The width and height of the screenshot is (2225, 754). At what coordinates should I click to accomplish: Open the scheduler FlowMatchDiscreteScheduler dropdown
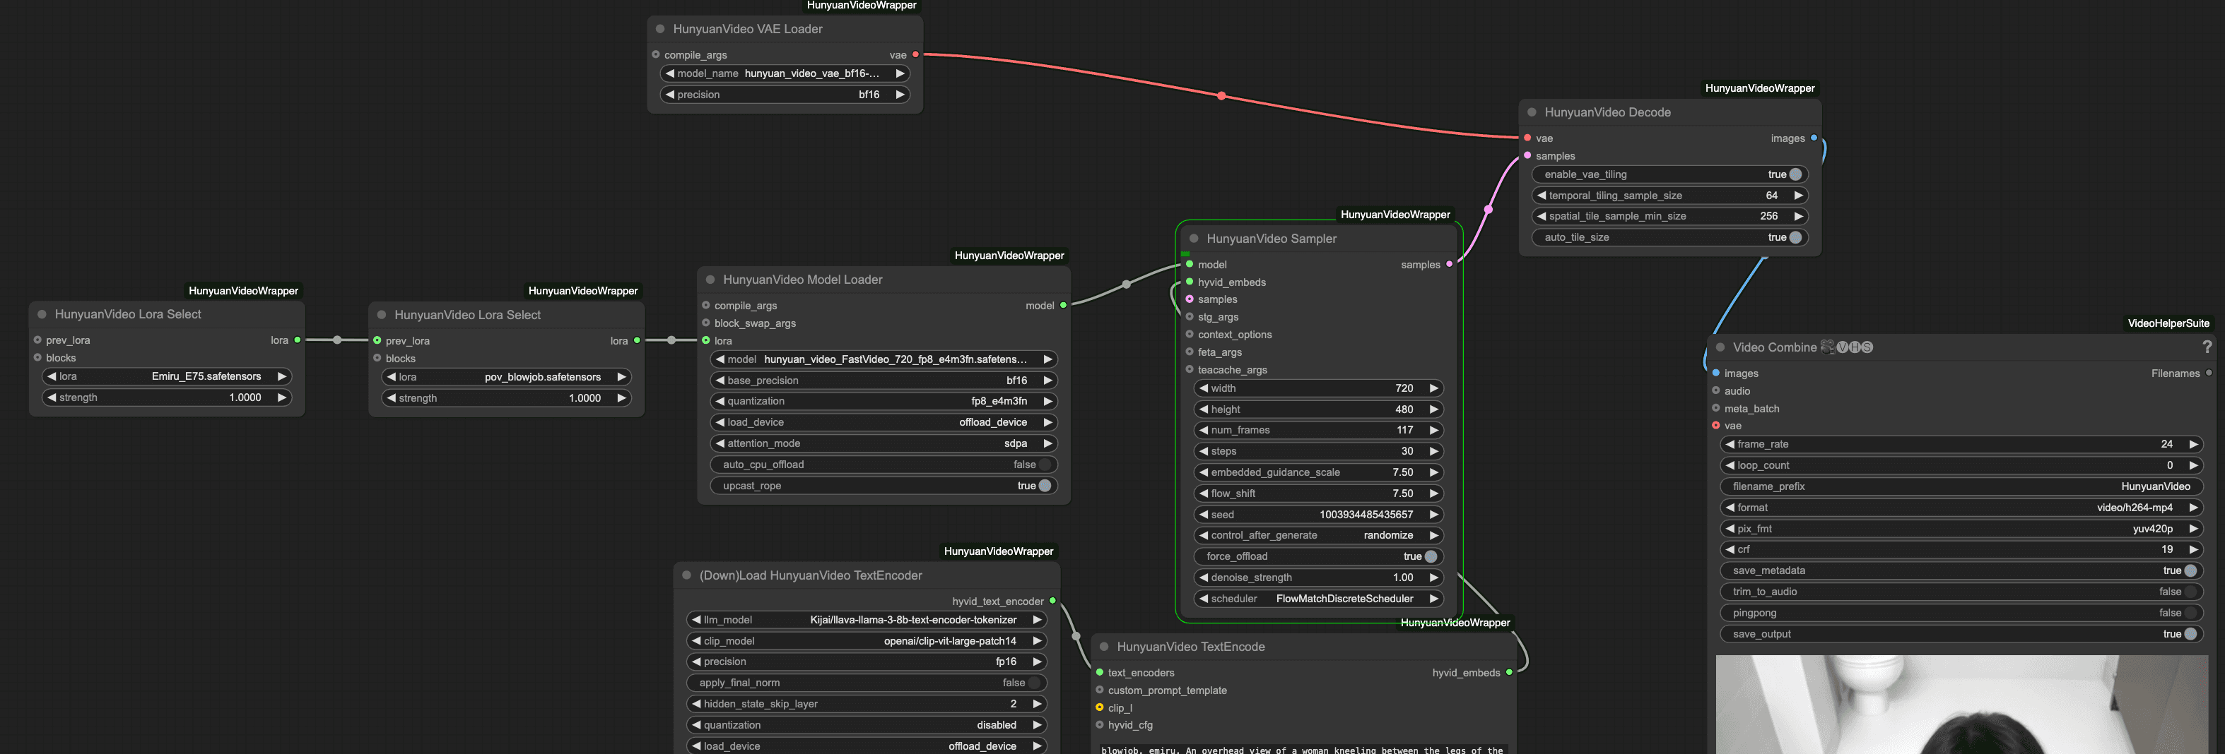click(1318, 599)
